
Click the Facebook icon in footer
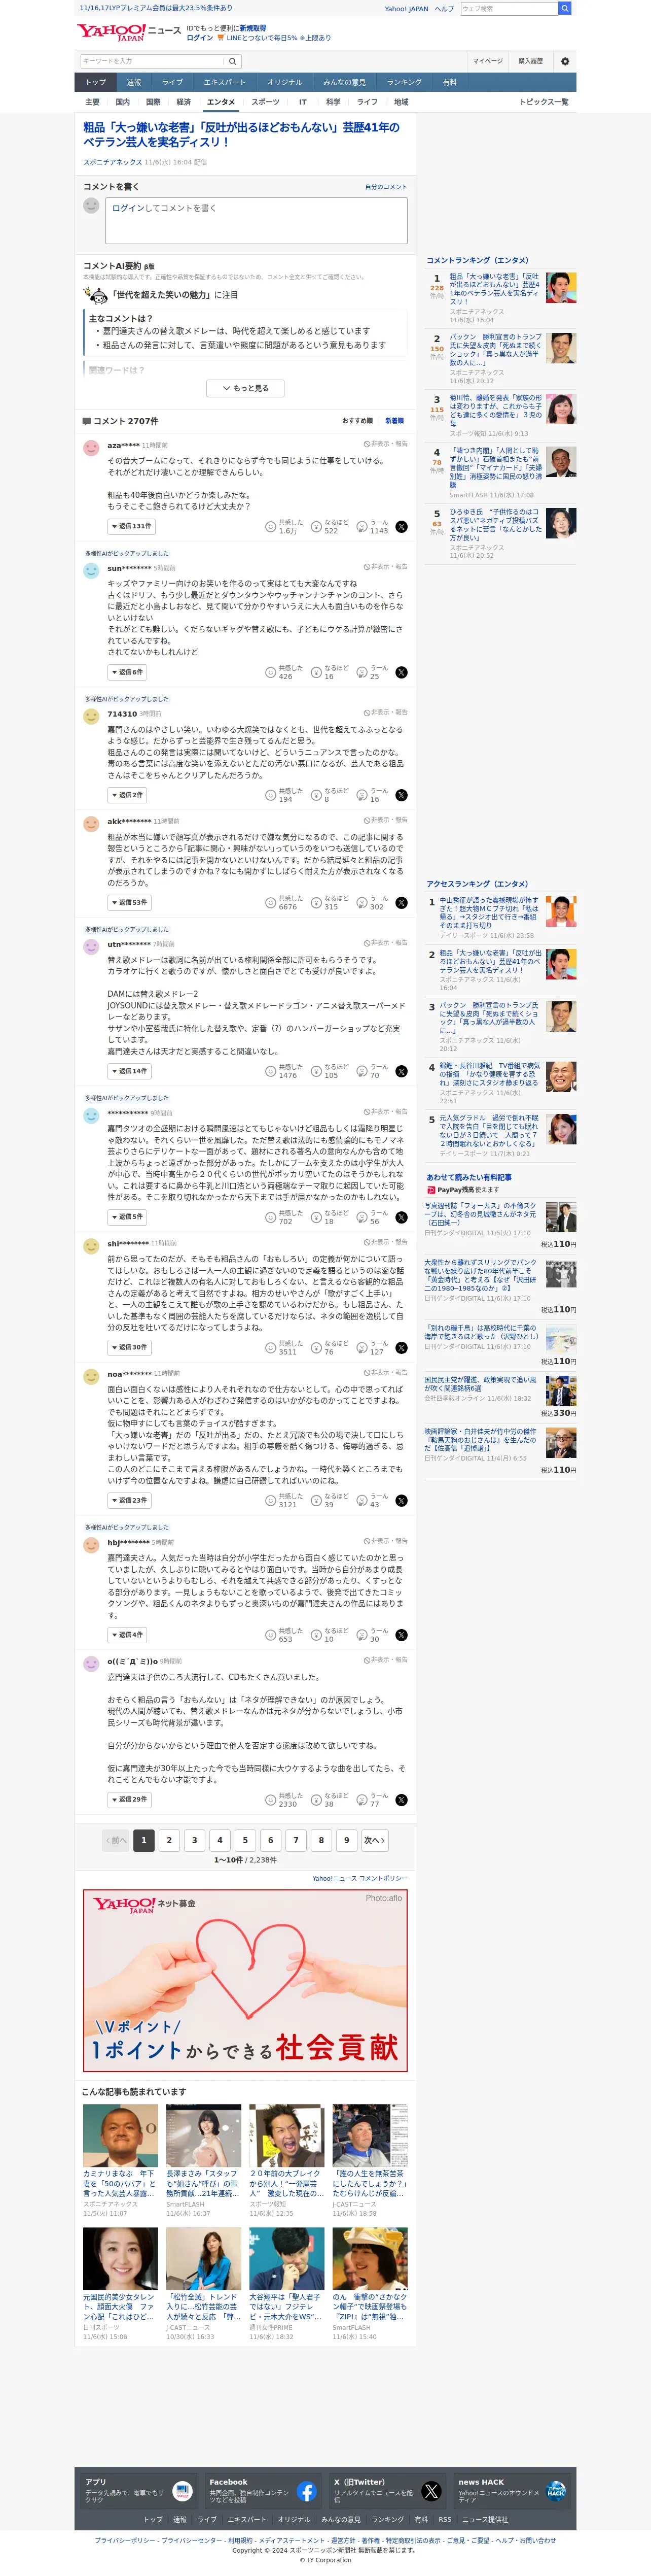(x=307, y=2491)
